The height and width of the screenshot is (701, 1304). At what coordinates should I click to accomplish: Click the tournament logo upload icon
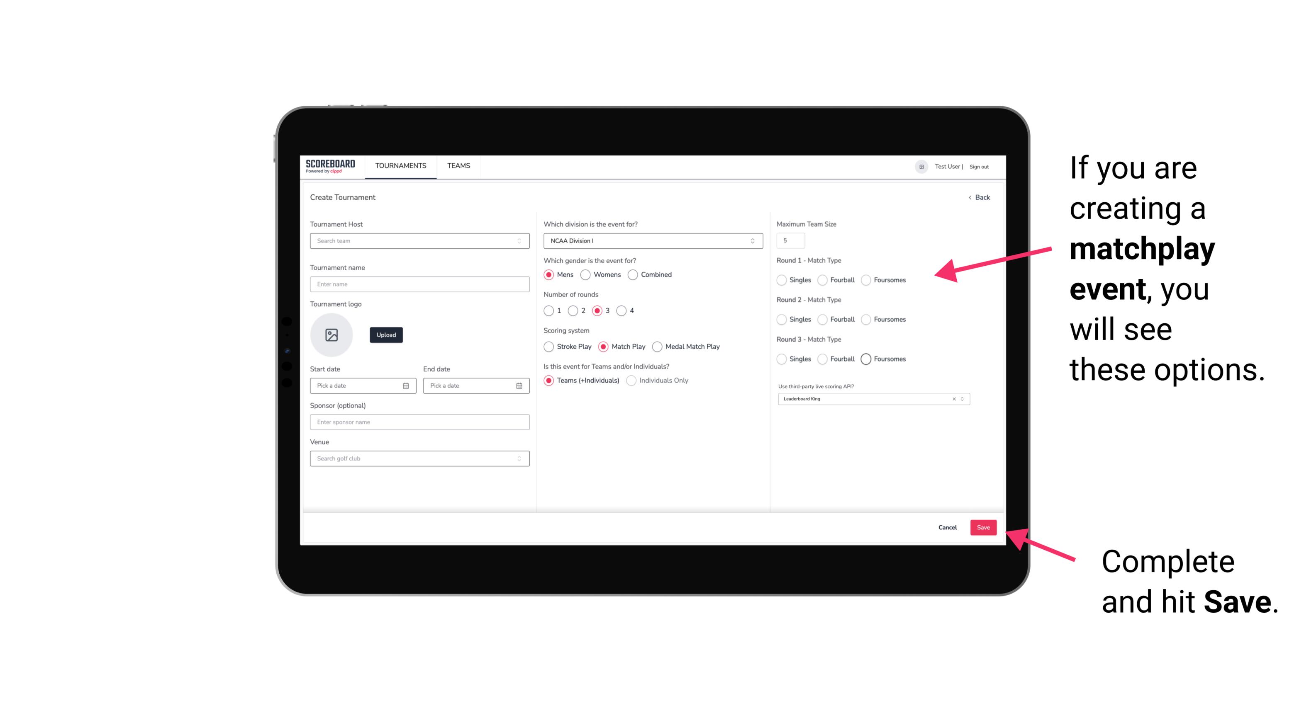coord(331,335)
